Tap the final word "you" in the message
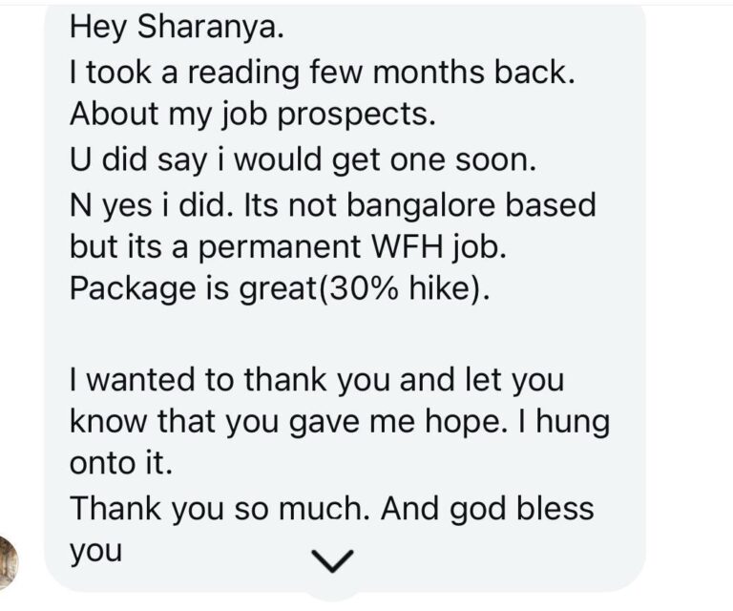Viewport: 733px width, 611px height. click(95, 552)
